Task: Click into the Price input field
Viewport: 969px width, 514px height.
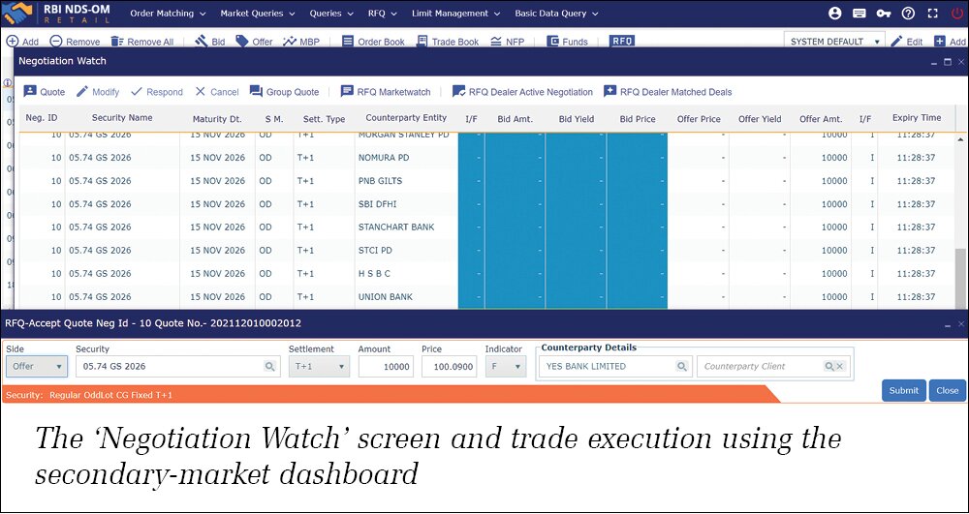Action: pos(448,367)
